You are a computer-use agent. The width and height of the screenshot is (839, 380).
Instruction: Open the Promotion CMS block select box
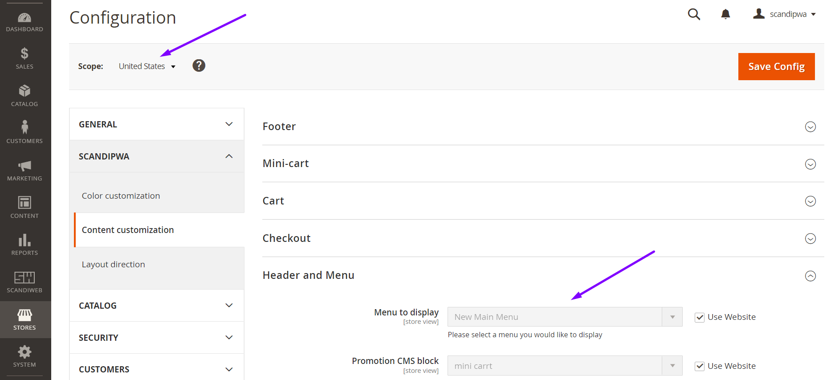(565, 366)
